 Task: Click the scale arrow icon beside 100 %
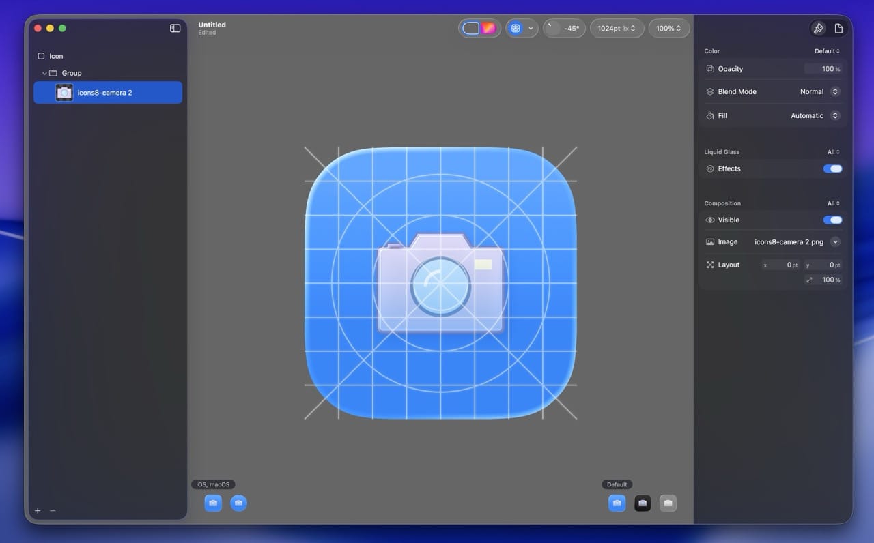tap(809, 280)
